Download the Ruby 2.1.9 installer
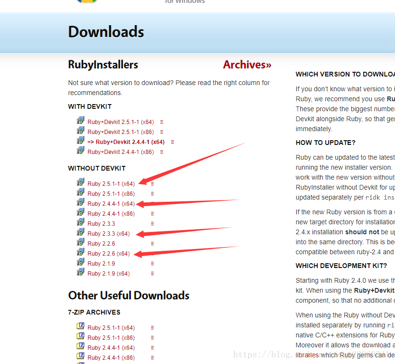This screenshot has width=395, height=364. tap(101, 264)
